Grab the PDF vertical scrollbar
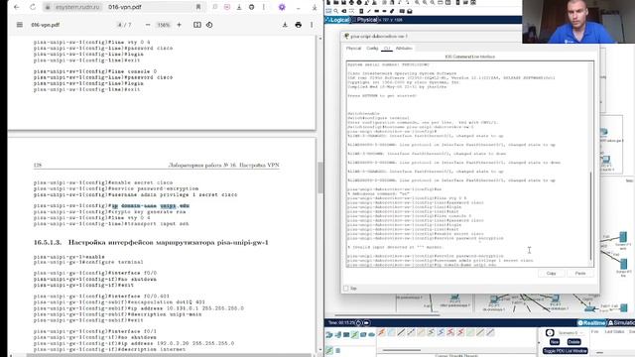The height and width of the screenshot is (357, 635). [320, 178]
